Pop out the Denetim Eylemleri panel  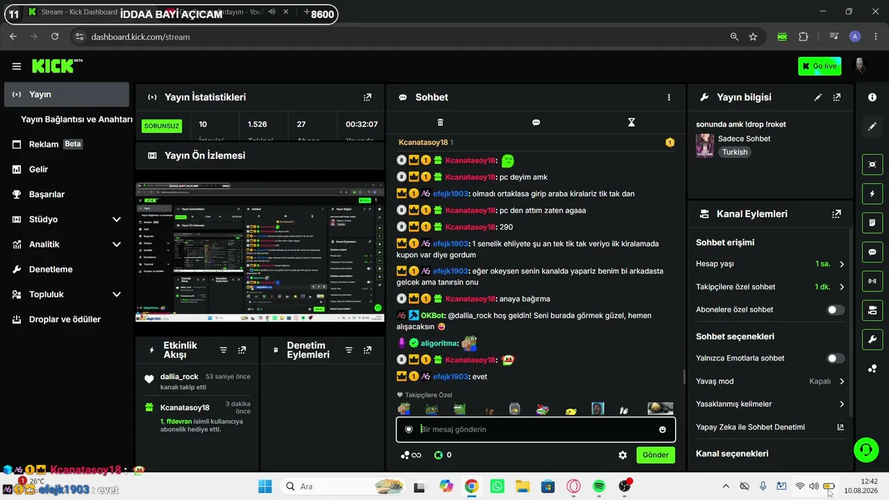click(367, 350)
